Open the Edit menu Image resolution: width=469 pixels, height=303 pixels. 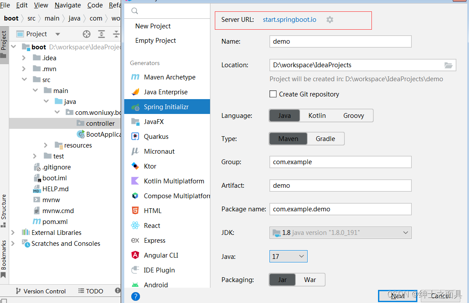click(22, 5)
